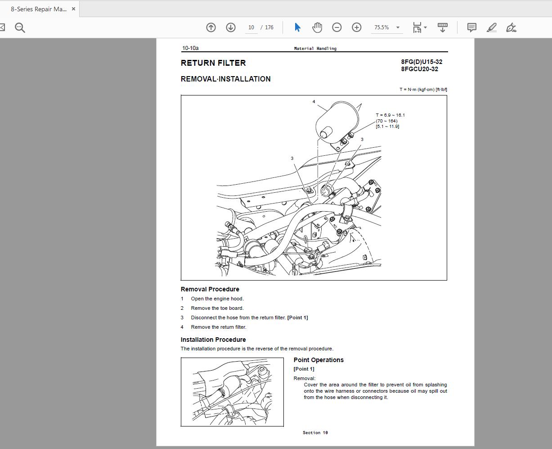Viewport: 552px width, 449px height.
Task: Click the RETURN FILTER heading
Action: [x=213, y=63]
